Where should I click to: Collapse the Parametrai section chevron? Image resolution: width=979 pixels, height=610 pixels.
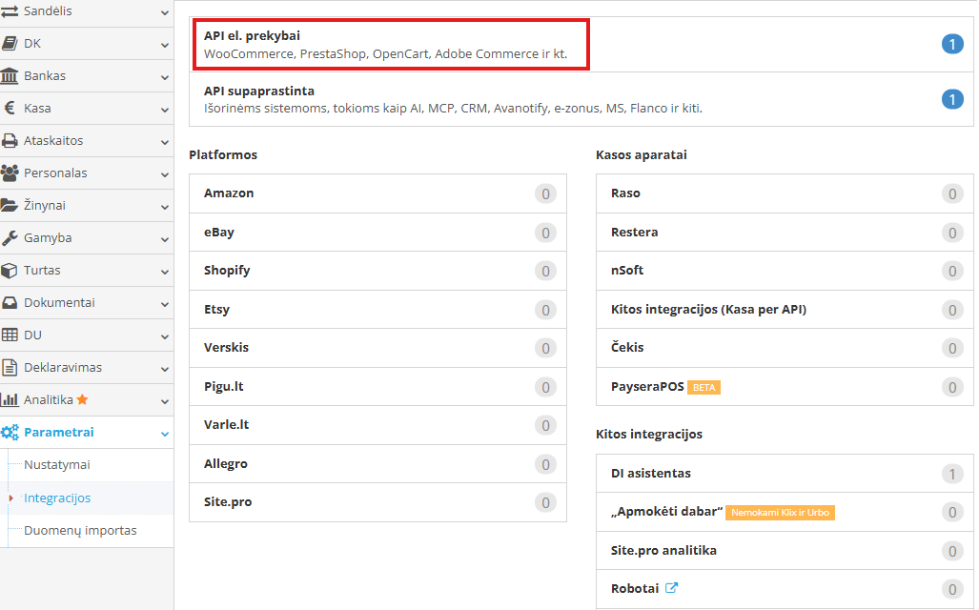[164, 434]
